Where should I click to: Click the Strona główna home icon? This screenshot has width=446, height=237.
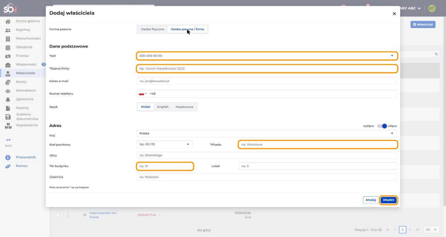point(8,21)
